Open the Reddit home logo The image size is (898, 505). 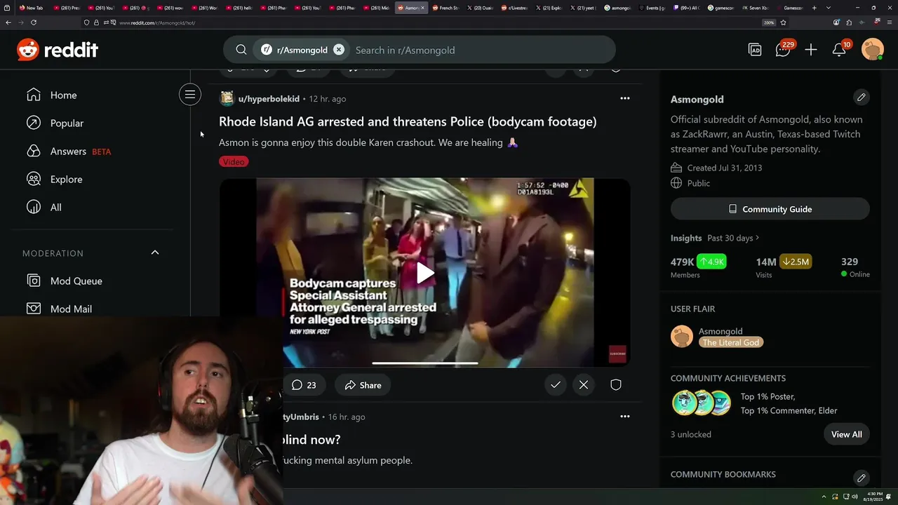click(x=58, y=50)
